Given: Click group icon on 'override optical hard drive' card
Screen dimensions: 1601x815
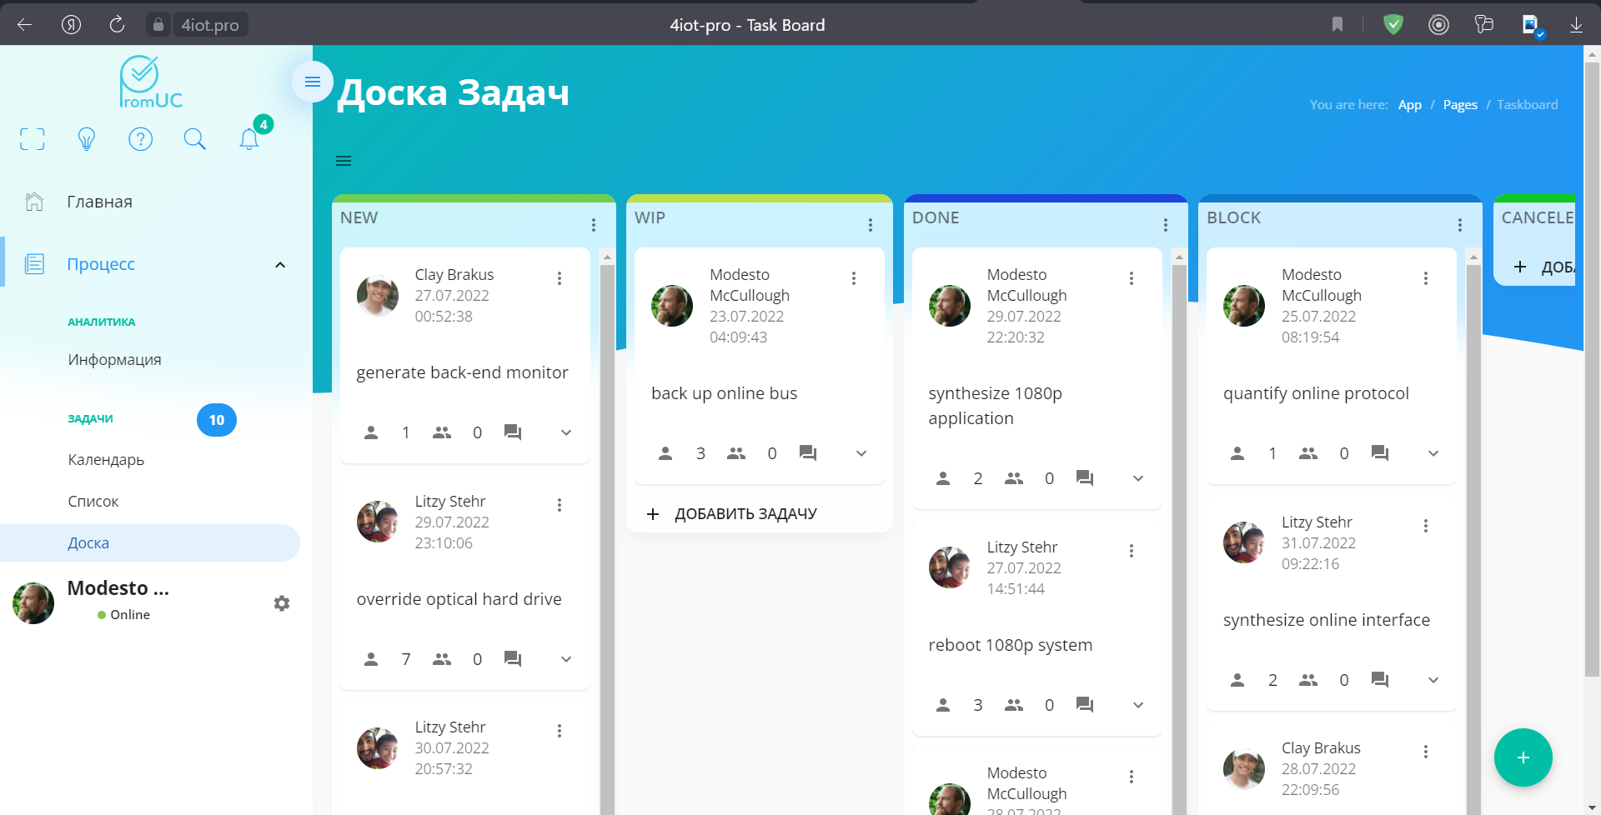Looking at the screenshot, I should tap(441, 658).
